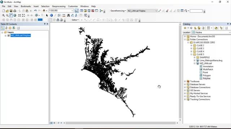This screenshot has width=231, height=129.
Task: Open the Selection menu
Action: tap(45, 6)
